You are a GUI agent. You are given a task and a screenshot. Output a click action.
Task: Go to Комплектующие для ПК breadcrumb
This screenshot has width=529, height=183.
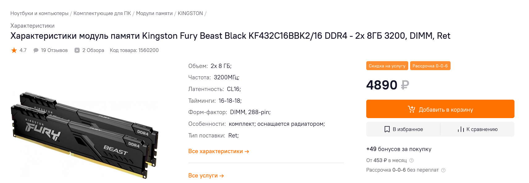pyautogui.click(x=102, y=14)
